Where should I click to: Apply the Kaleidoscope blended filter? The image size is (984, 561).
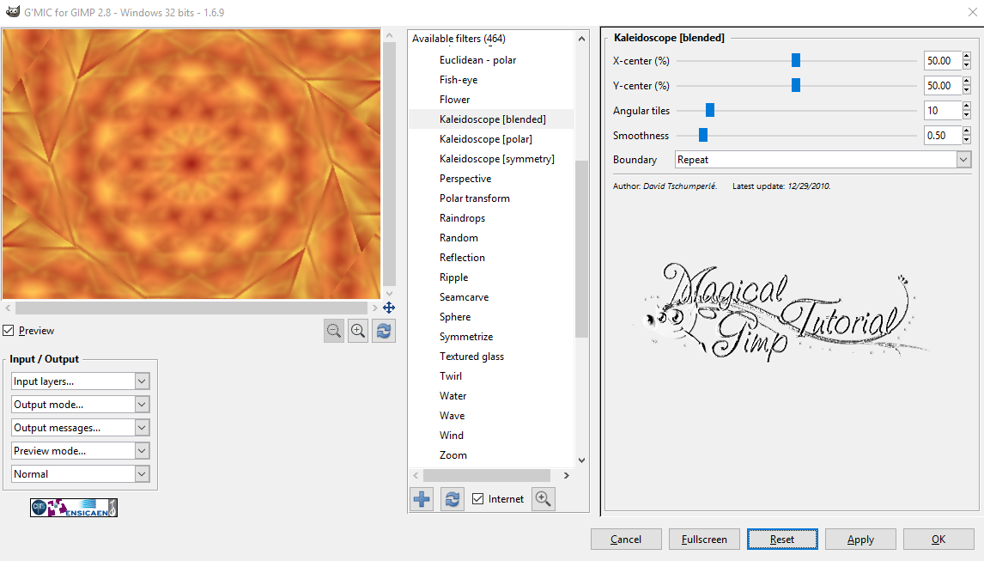[860, 539]
